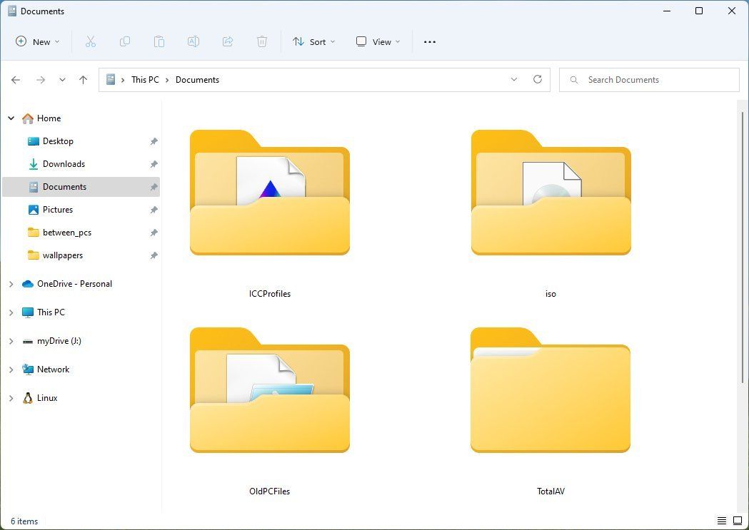Navigate to This PC via breadcrumb
This screenshot has width=749, height=530.
click(145, 79)
